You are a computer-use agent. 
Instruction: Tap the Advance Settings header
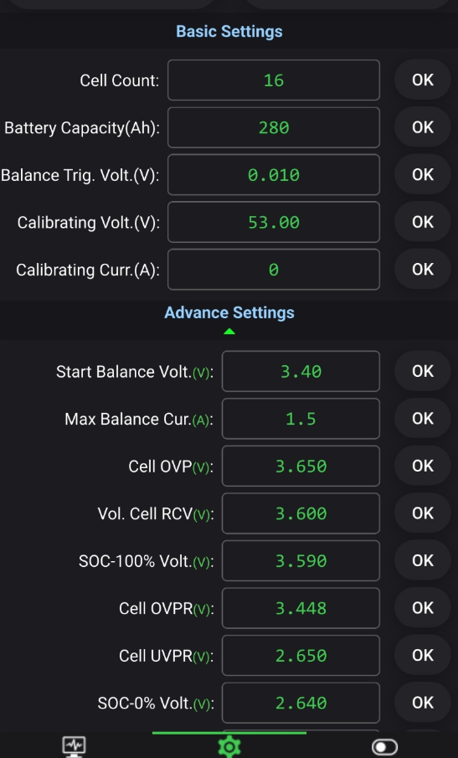coord(229,312)
